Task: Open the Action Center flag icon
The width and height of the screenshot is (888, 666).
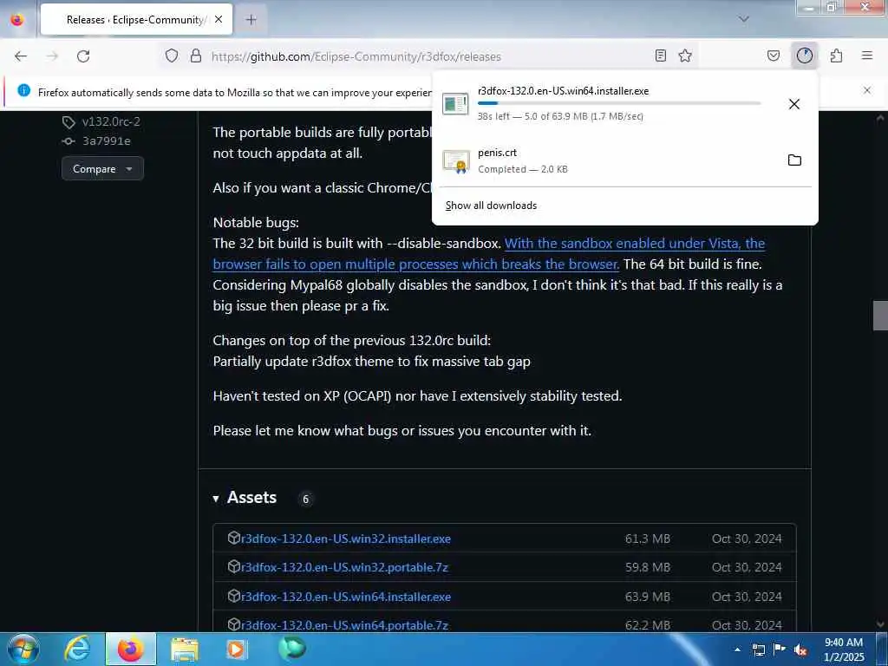Action: click(780, 650)
